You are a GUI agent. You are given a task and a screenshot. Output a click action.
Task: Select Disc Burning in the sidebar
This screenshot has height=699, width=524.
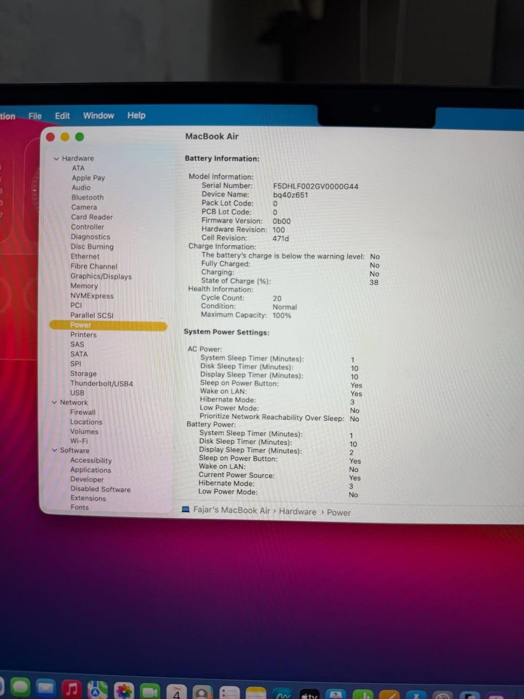point(92,247)
